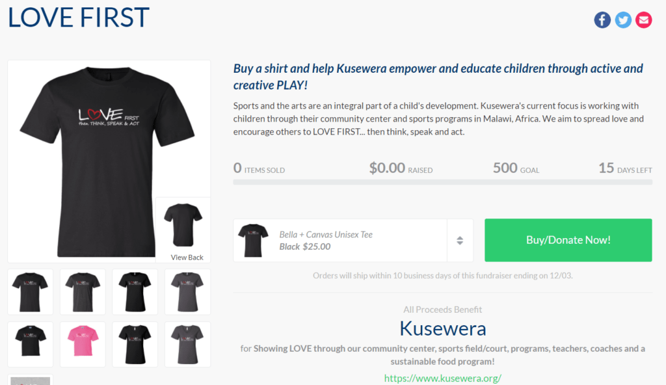Click the small shirt icon in product selector
The height and width of the screenshot is (385, 666).
(253, 241)
